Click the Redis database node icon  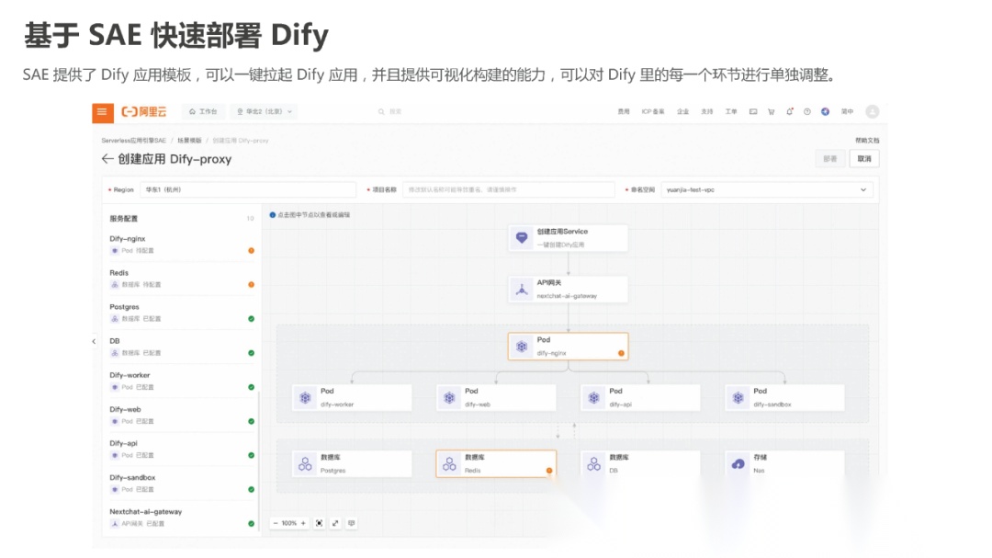click(449, 463)
